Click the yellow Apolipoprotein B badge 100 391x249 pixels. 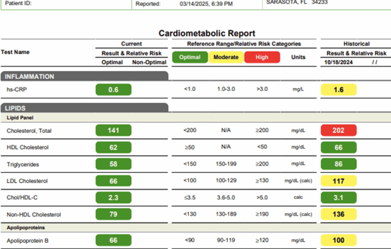(338, 240)
